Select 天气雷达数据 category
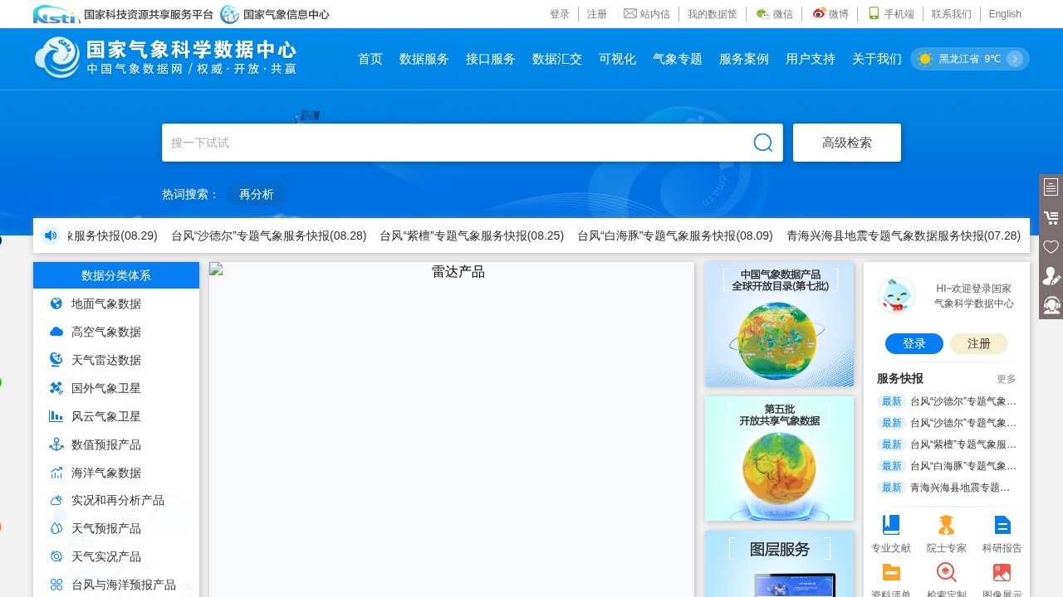 point(106,360)
